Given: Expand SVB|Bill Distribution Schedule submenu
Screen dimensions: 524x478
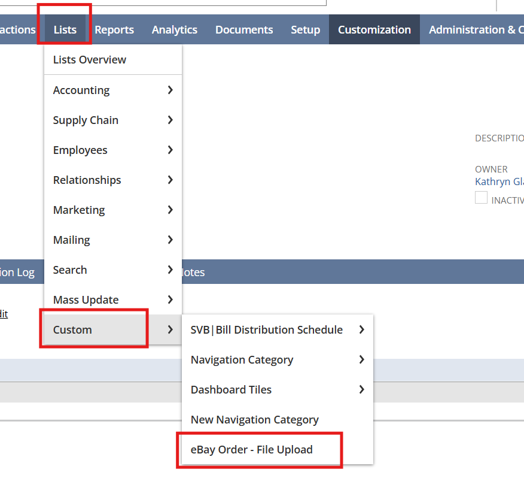Looking at the screenshot, I should pyautogui.click(x=277, y=329).
